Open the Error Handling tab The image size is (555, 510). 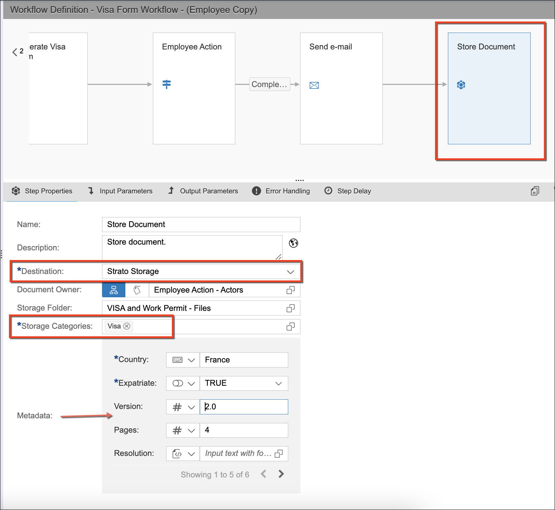point(281,191)
